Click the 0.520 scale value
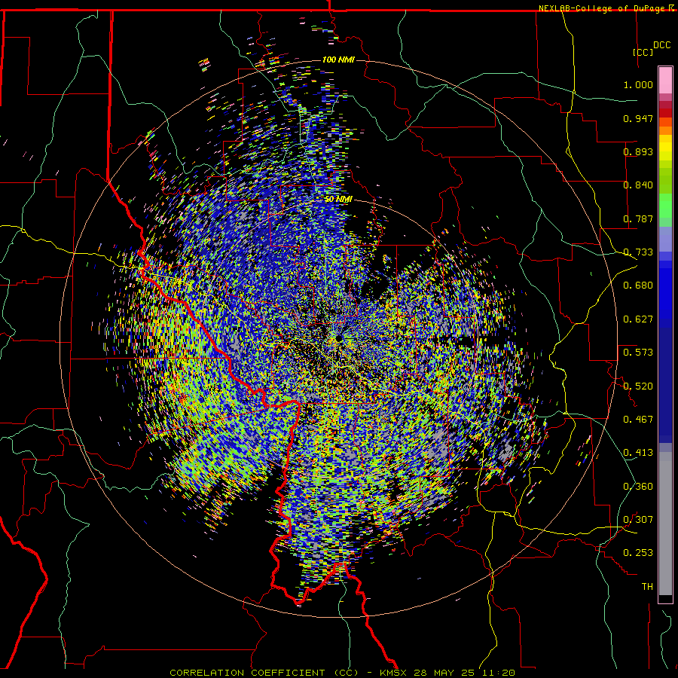The width and height of the screenshot is (678, 678). pos(638,386)
